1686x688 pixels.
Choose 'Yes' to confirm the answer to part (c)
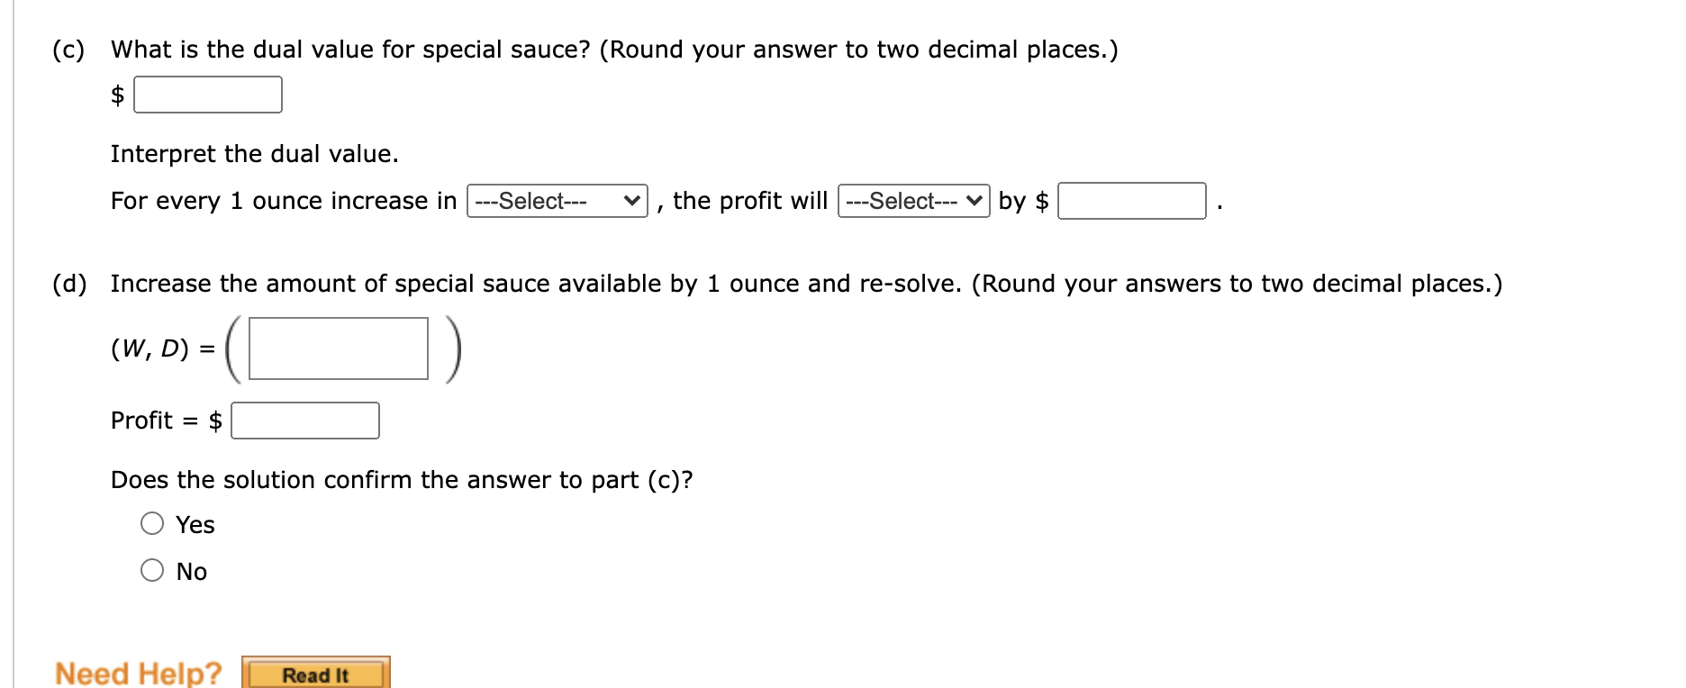152,523
